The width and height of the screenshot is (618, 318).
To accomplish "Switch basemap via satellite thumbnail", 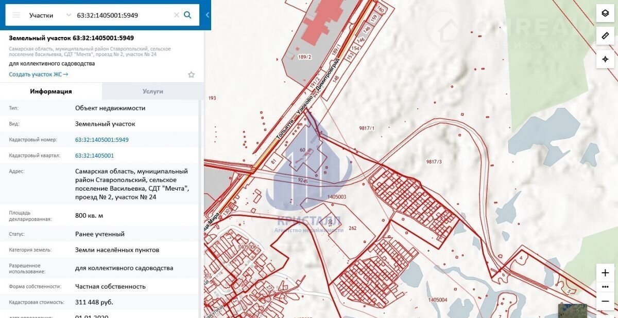I will [x=572, y=310].
